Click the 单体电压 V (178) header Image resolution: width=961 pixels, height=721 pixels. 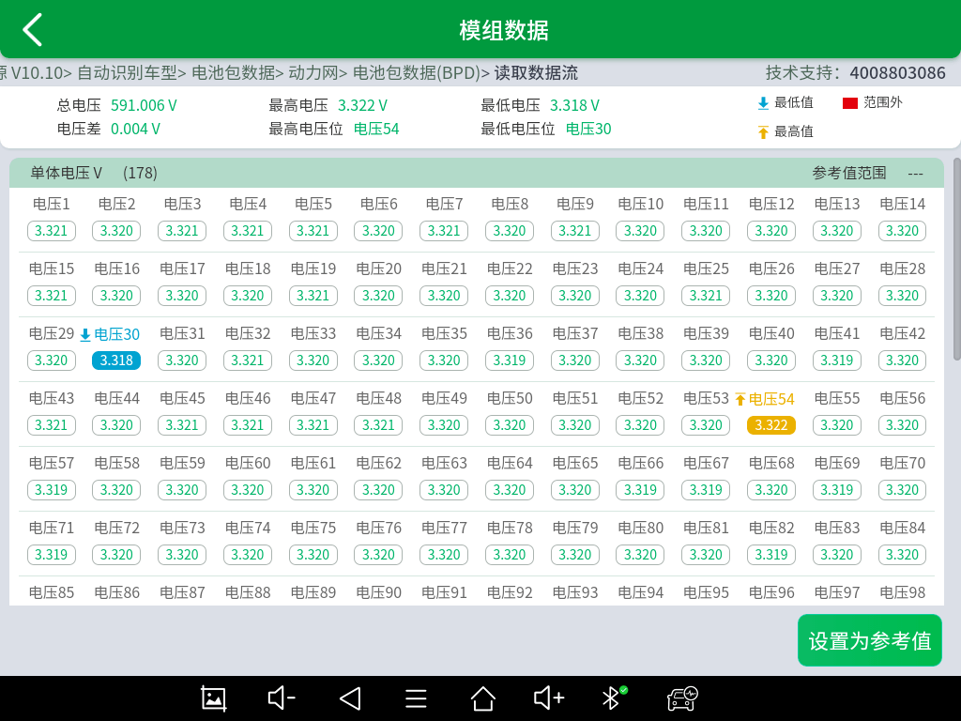[x=94, y=173]
